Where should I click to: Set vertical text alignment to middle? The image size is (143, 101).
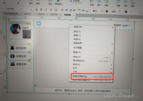(83, 11)
